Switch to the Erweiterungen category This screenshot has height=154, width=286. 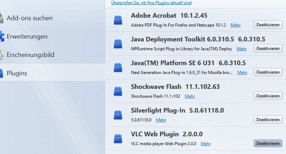(x=27, y=36)
